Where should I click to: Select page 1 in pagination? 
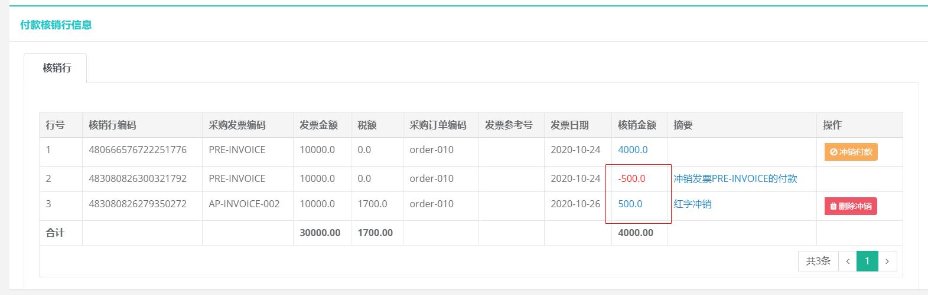pyautogui.click(x=867, y=261)
